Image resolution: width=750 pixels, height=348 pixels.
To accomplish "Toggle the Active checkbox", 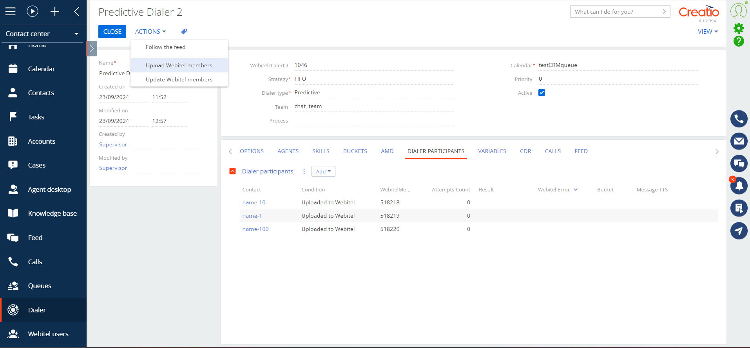I will click(x=542, y=93).
